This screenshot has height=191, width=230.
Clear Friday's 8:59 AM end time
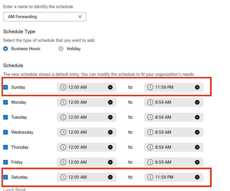197,162
